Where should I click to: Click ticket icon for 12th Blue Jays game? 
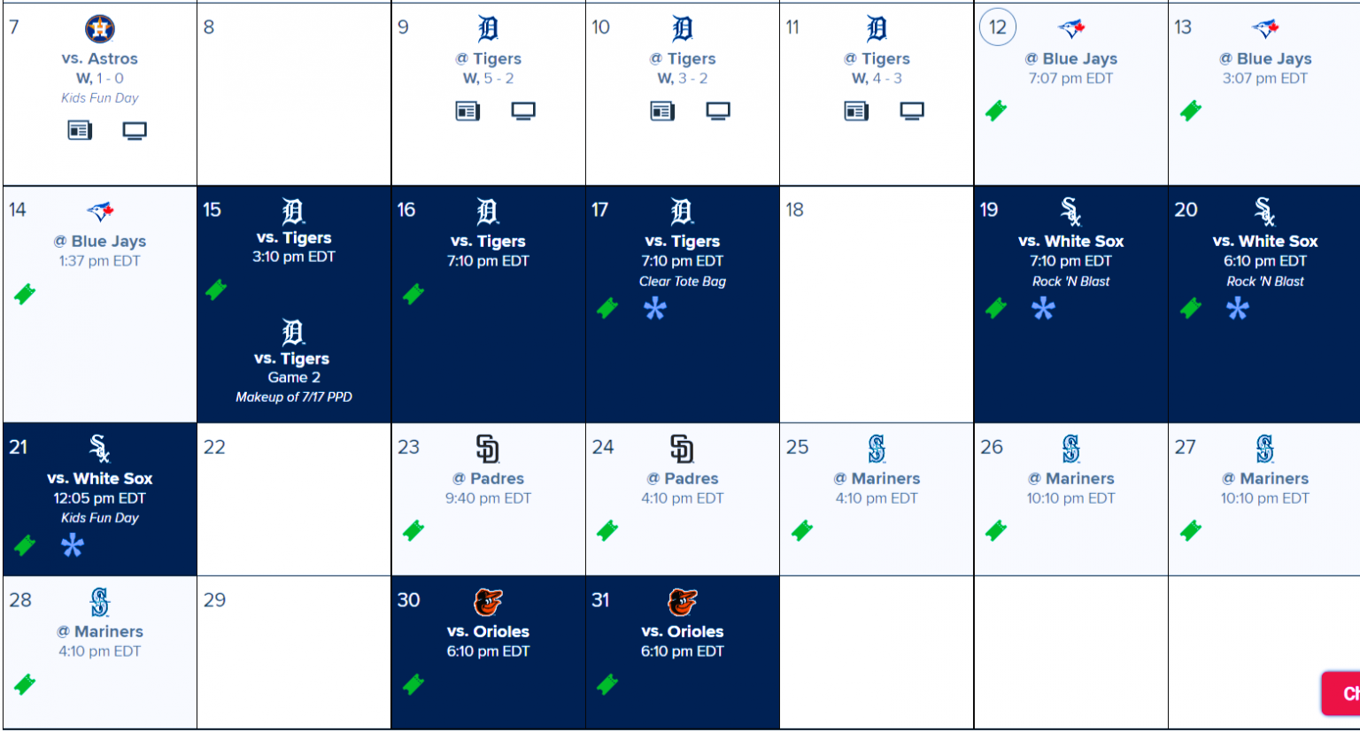pos(996,111)
